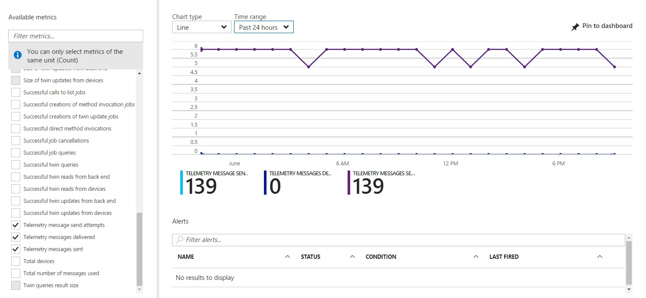Image resolution: width=646 pixels, height=298 pixels.
Task: Open the Time range Past 24 hours dropdown
Action: [x=264, y=27]
